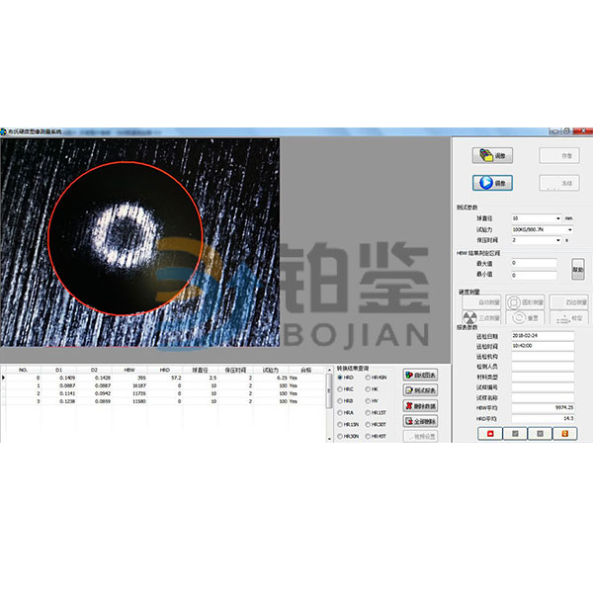This screenshot has height=593, width=593.
Task: Expand the test force 100KG dropdown
Action: [569, 228]
